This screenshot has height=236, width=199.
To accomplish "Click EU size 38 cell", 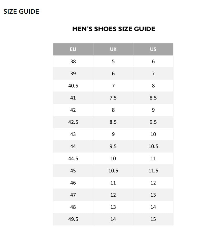I will (73, 61).
